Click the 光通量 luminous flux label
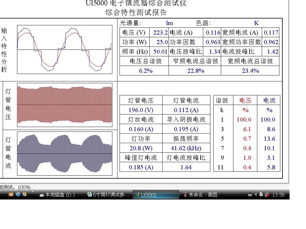306x229 pixels. point(130,23)
